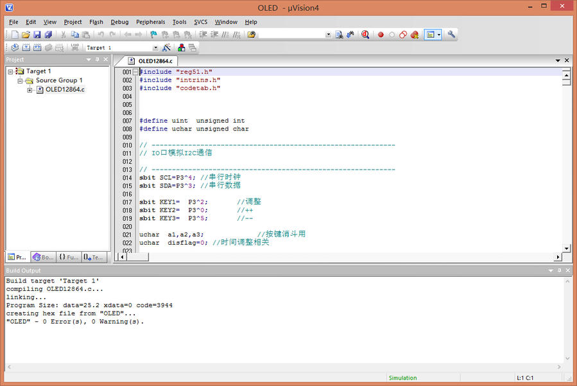Image resolution: width=577 pixels, height=386 pixels.
Task: Open Target Options with the magic wand icon
Action: coord(166,48)
